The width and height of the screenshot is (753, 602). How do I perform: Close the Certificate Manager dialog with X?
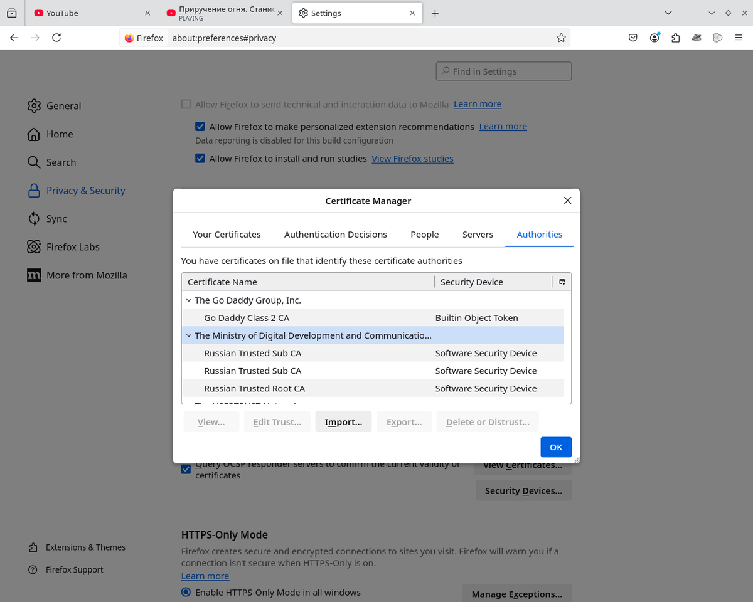click(x=567, y=201)
